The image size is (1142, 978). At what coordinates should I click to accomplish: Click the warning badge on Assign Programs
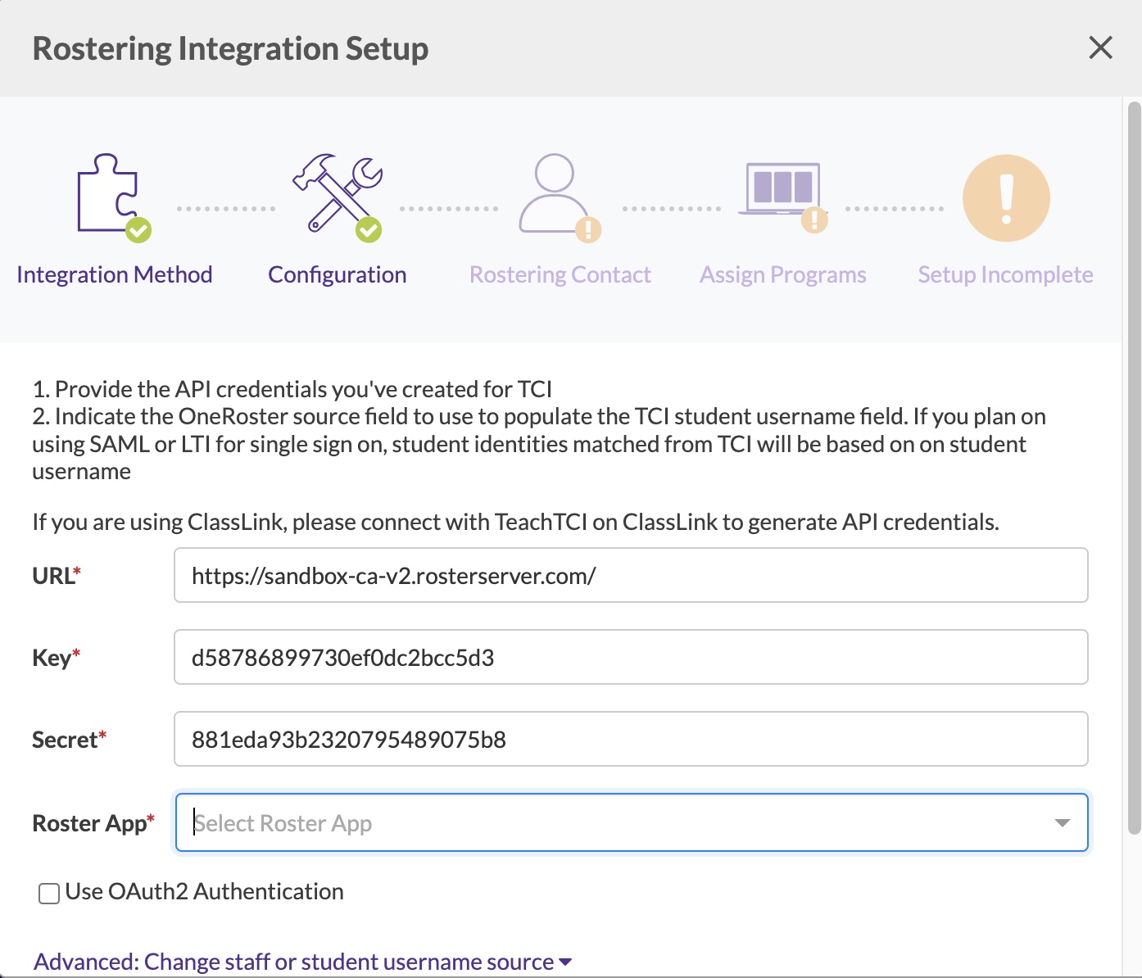click(813, 220)
